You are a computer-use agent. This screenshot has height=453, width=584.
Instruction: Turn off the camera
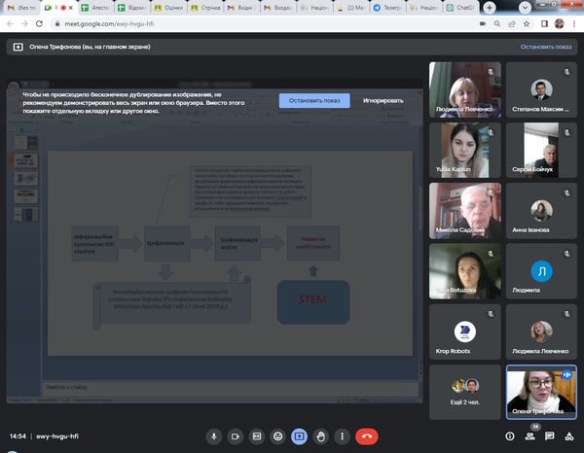(x=236, y=436)
